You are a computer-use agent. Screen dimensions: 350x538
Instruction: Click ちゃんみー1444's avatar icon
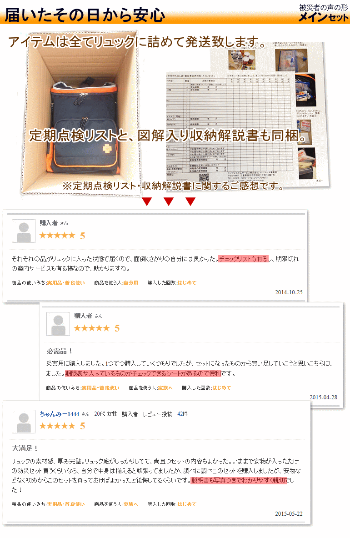point(24,421)
